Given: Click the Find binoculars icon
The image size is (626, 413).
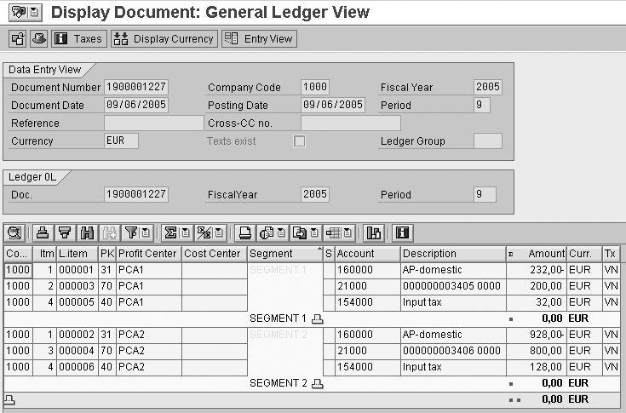Looking at the screenshot, I should click(x=85, y=232).
